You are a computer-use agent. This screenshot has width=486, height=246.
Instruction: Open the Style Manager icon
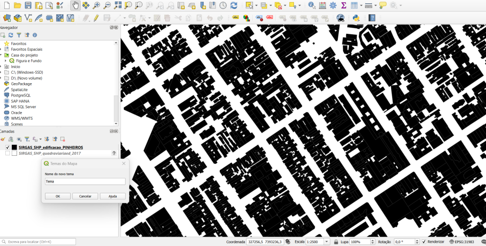60,5
